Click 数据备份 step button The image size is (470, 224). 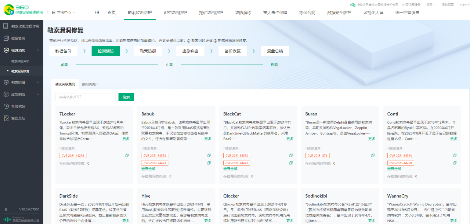point(63,51)
